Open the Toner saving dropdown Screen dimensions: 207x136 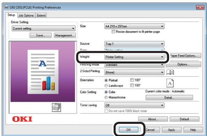coord(134,105)
